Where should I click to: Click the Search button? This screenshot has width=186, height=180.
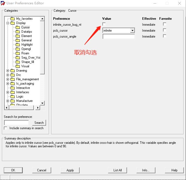coord(39,122)
